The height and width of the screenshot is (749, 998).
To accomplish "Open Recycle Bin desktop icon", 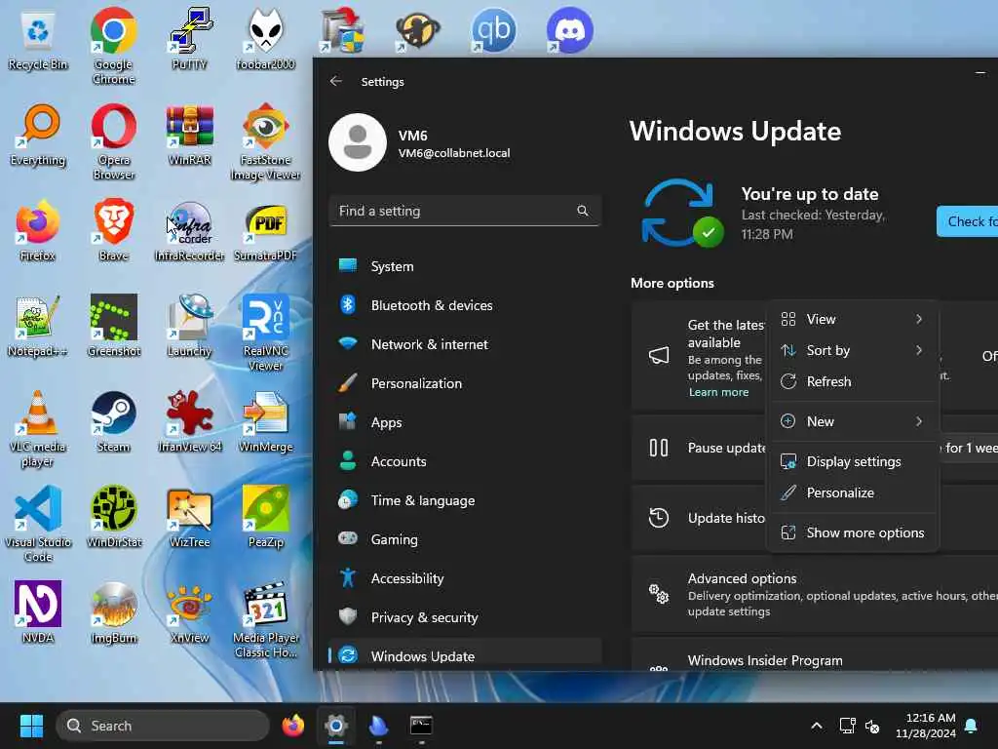I will coord(38,39).
